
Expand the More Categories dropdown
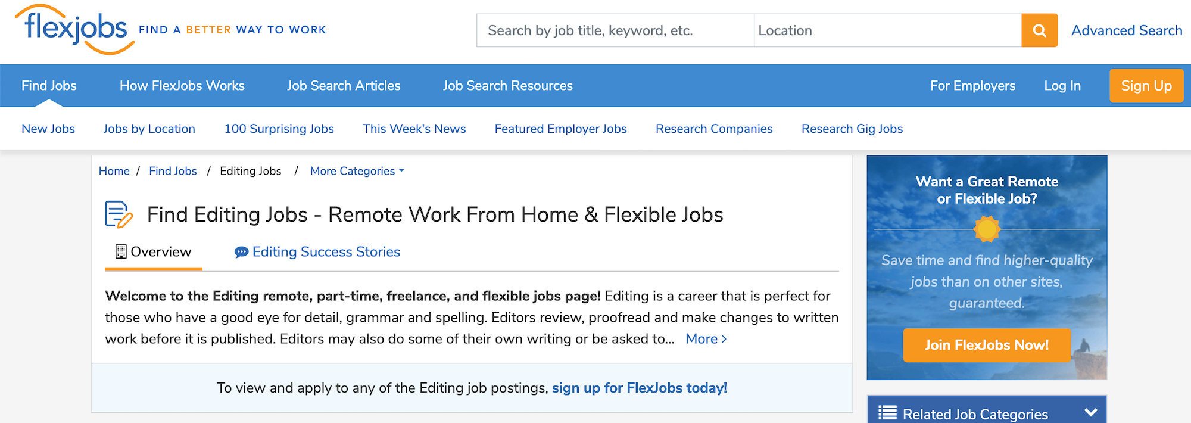click(357, 171)
